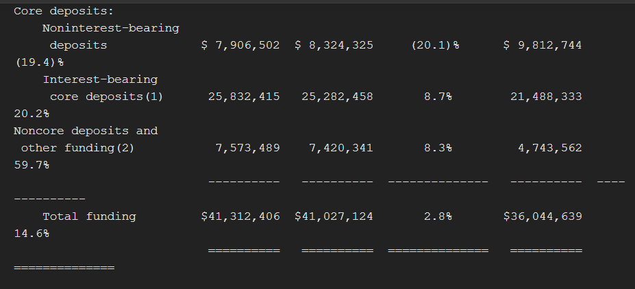The image size is (635, 289).
Task: Click the figure $ 8,324,325
Action: (334, 45)
